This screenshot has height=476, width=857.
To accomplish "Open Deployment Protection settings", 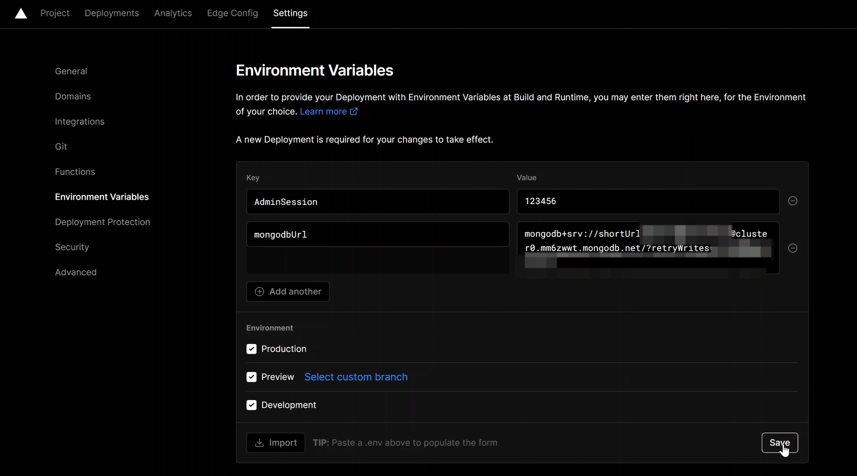I will [x=103, y=222].
